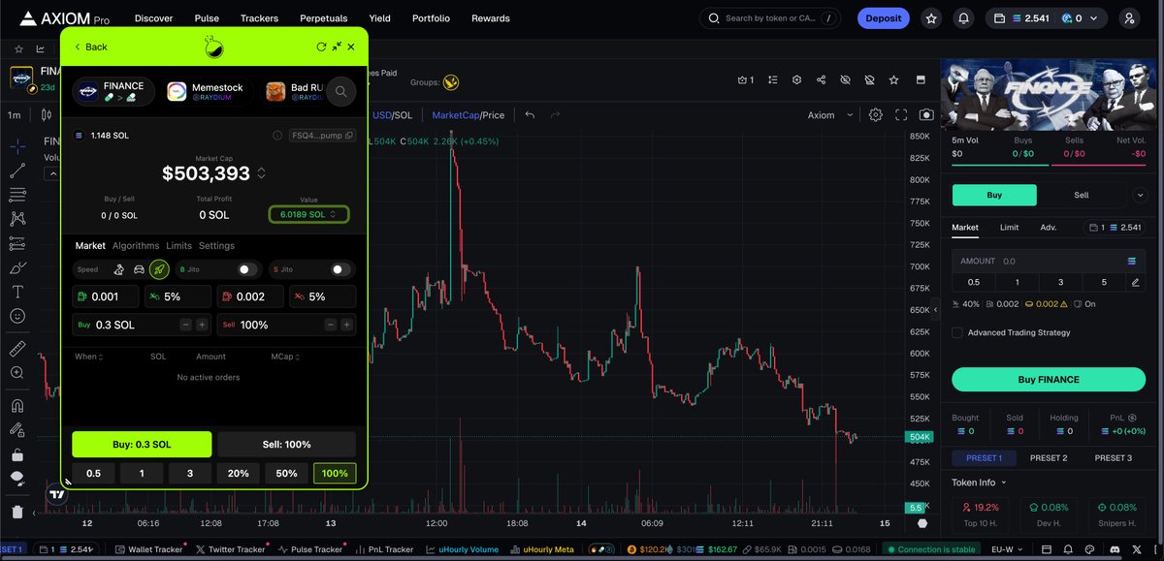Lock all drawings with the lock icon
This screenshot has width=1164, height=561.
[x=17, y=454]
